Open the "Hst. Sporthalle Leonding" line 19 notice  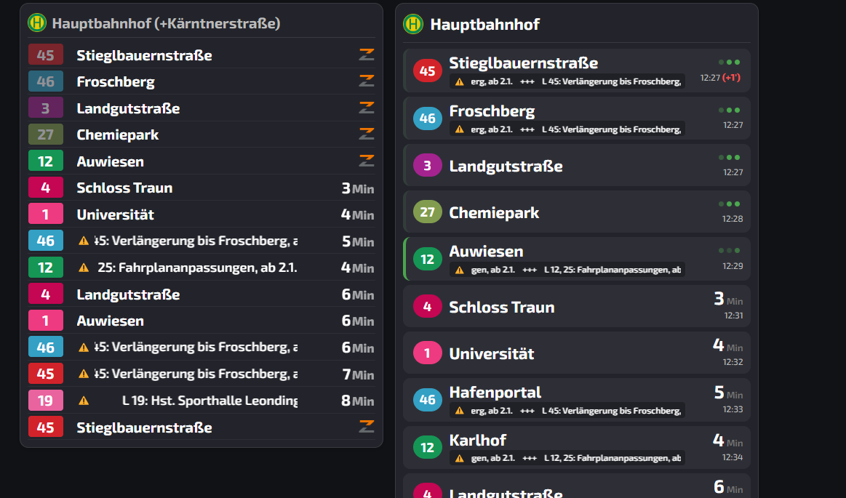209,401
